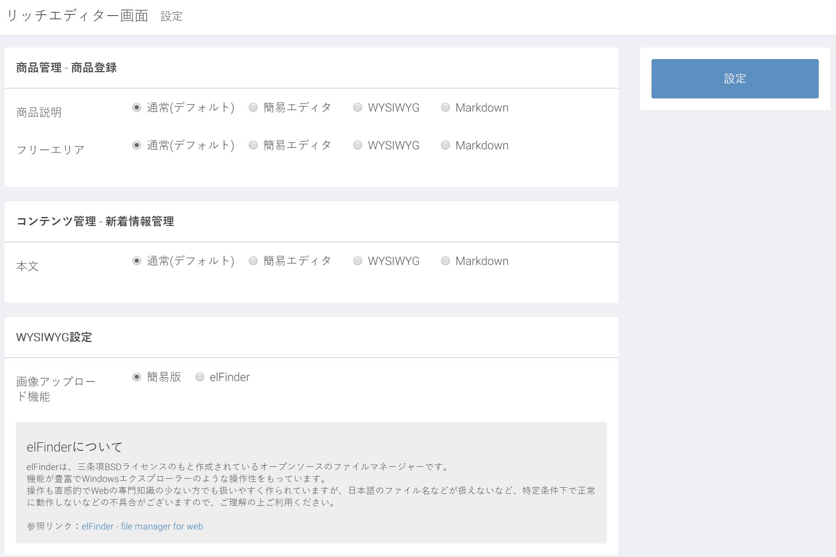Click the elFinderについて info heading
836x557 pixels.
coord(75,447)
